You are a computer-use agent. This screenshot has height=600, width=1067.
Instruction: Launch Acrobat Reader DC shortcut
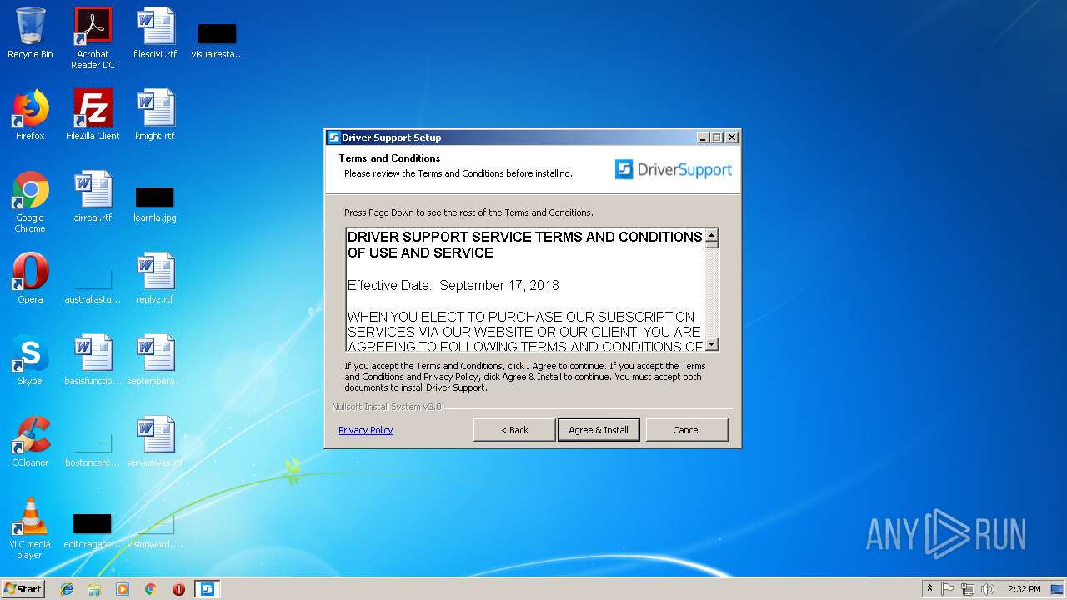pyautogui.click(x=93, y=38)
